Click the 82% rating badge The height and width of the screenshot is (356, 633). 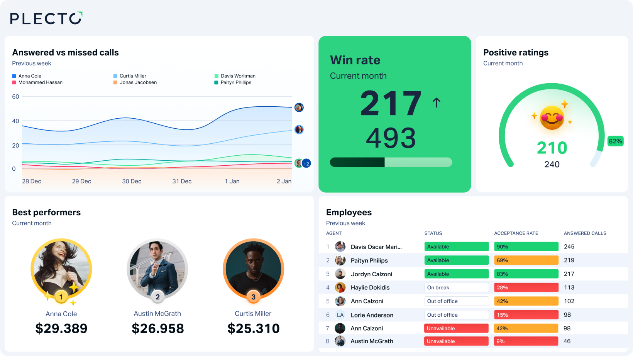click(x=616, y=141)
